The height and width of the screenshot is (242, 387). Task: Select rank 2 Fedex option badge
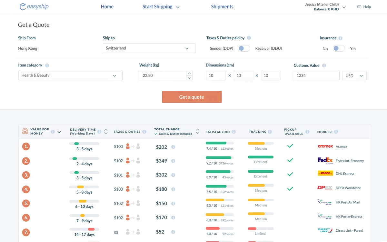point(26,161)
